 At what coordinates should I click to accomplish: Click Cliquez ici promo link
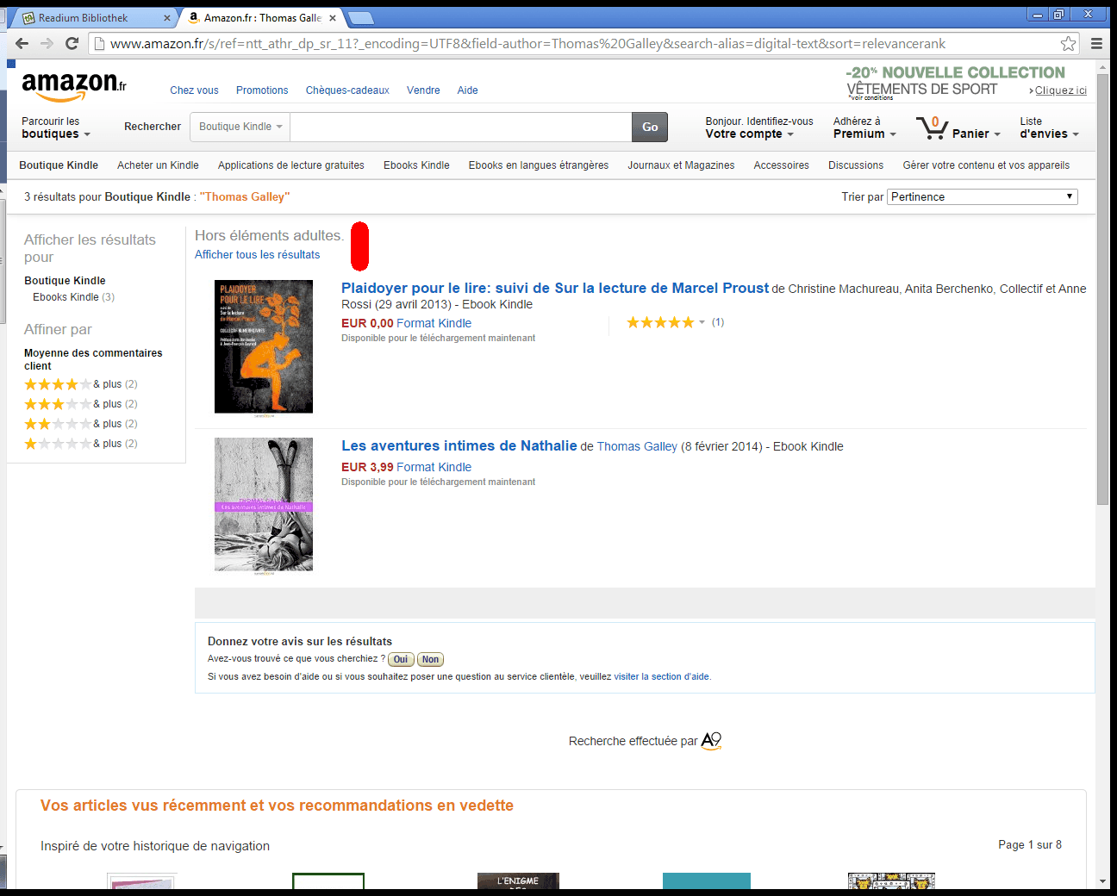(1060, 90)
